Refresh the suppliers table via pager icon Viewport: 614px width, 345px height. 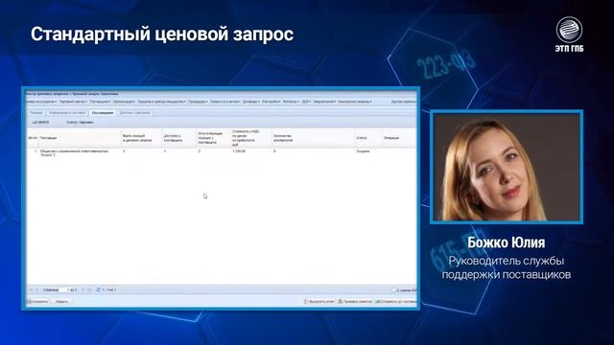(98, 289)
